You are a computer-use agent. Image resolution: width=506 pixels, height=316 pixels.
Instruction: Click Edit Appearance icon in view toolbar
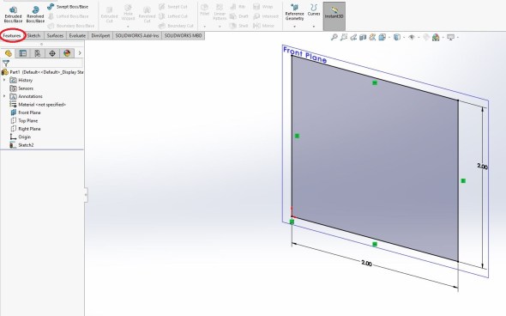click(x=426, y=38)
